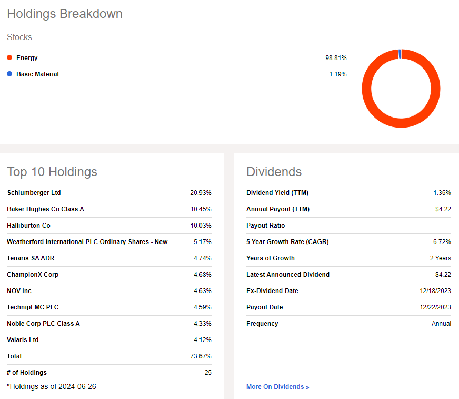This screenshot has height=399, width=459.
Task: Click the 1.19% Basic Material percentage
Action: pyautogui.click(x=338, y=74)
